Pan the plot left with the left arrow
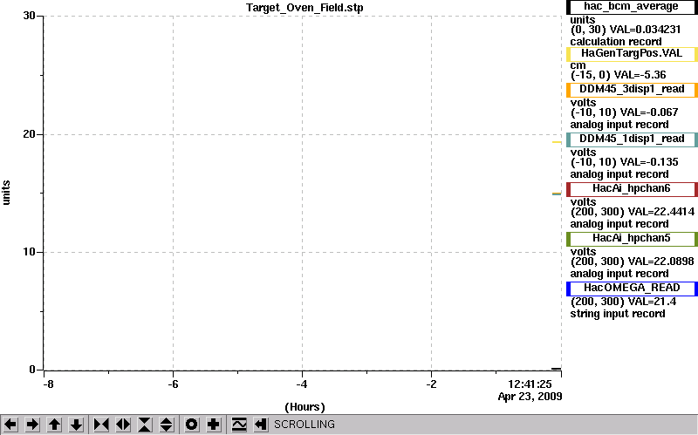 point(10,425)
